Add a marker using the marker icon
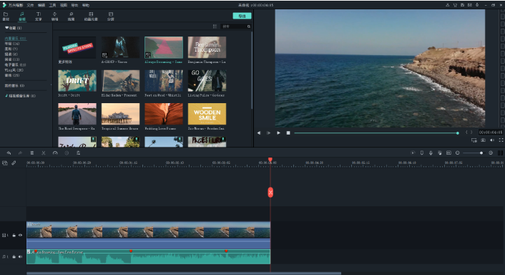The width and height of the screenshot is (505, 275). (422, 153)
